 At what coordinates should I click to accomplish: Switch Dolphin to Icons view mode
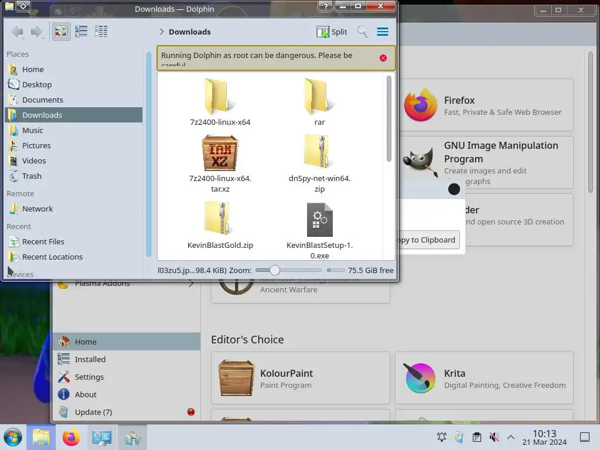coord(61,32)
